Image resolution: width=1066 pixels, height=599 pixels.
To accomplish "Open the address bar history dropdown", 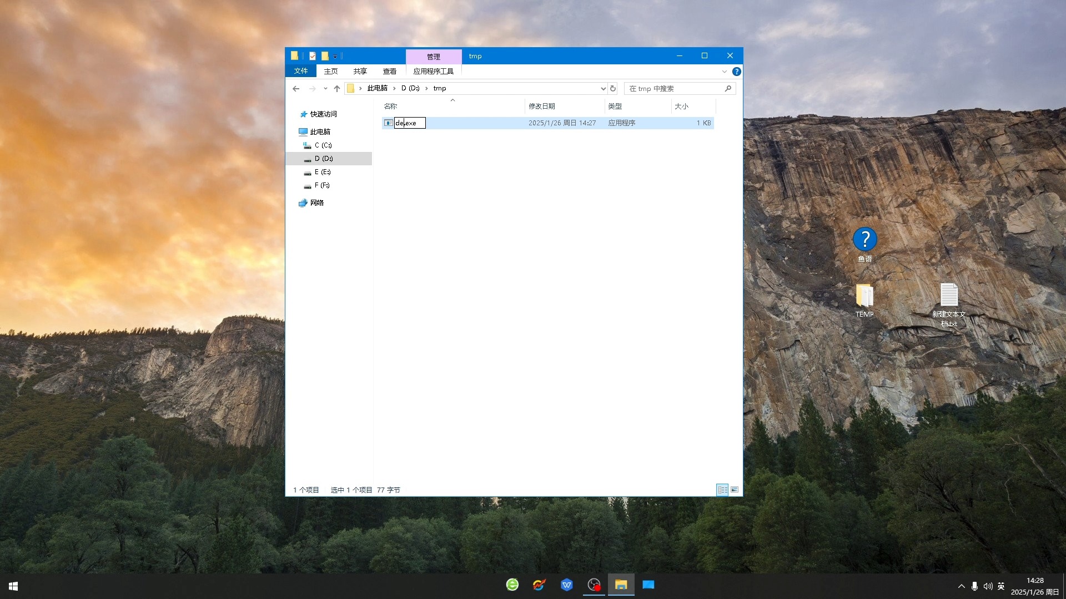I will pos(603,88).
